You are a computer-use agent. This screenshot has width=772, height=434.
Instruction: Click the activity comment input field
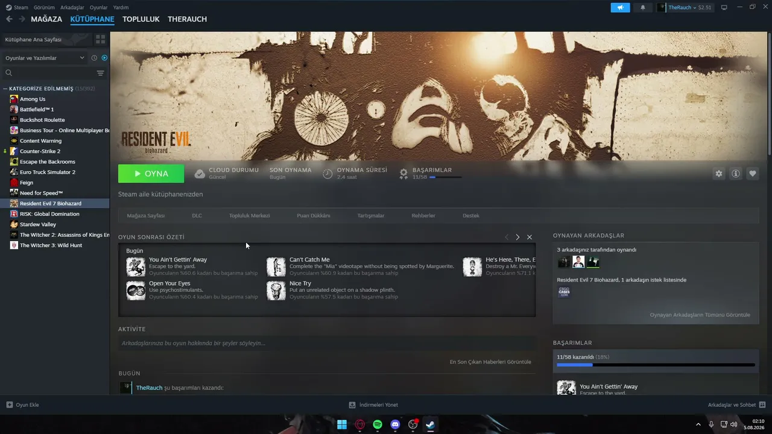327,343
